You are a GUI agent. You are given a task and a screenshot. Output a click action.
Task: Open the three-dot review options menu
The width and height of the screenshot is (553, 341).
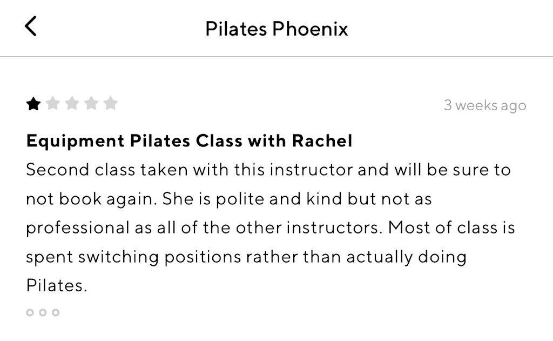point(43,312)
